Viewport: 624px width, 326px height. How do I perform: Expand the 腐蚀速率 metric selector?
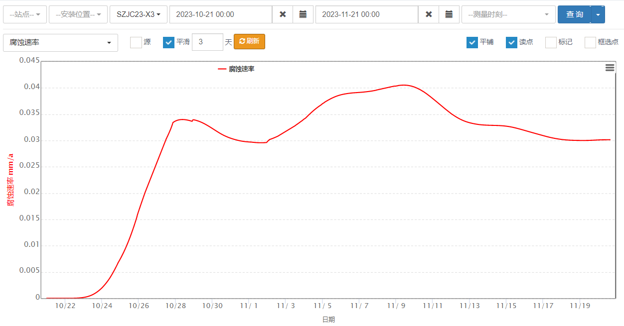(x=60, y=43)
